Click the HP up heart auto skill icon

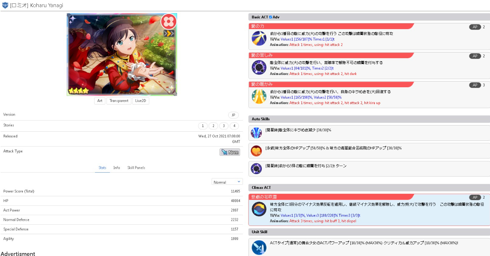(x=256, y=151)
